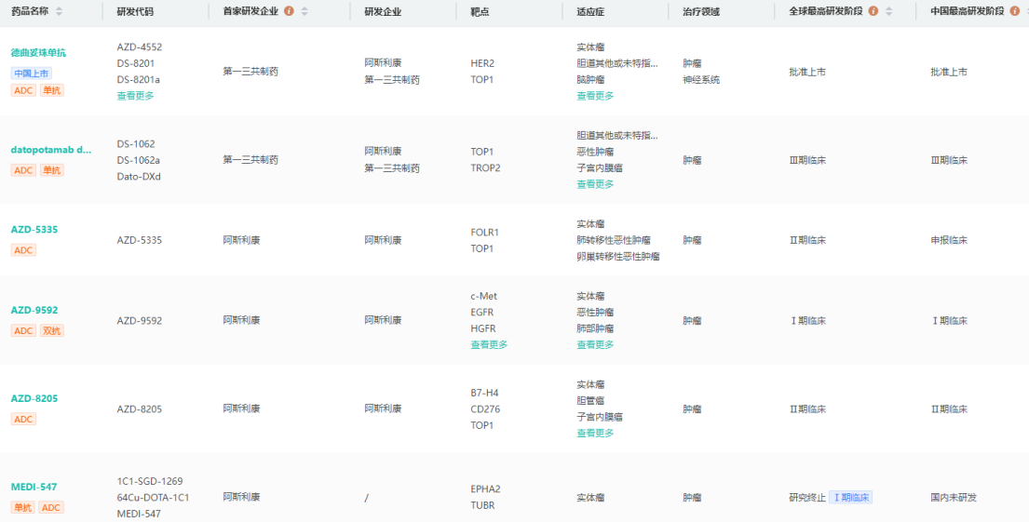Click HER2 target in first row
The image size is (1029, 522).
(x=482, y=63)
